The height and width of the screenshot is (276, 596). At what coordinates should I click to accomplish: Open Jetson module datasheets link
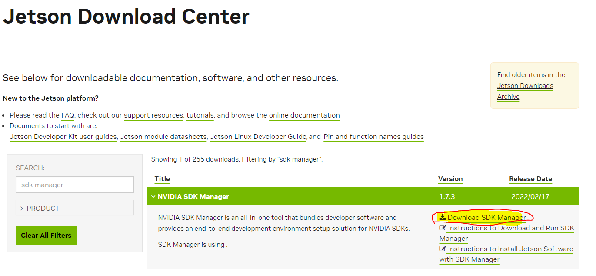[163, 137]
